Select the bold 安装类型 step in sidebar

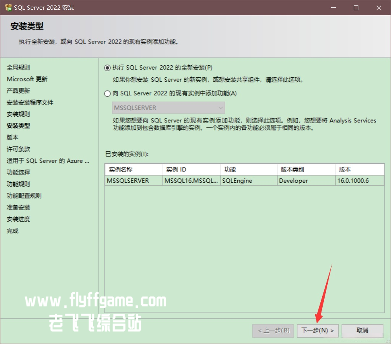[x=18, y=126]
